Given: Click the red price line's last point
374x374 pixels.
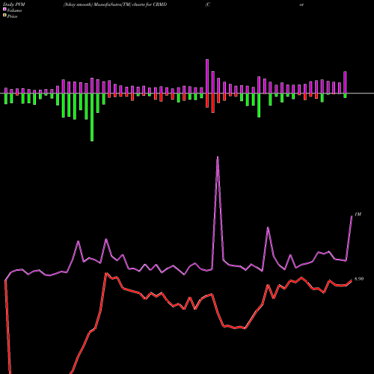Looking at the screenshot, I should point(352,280).
